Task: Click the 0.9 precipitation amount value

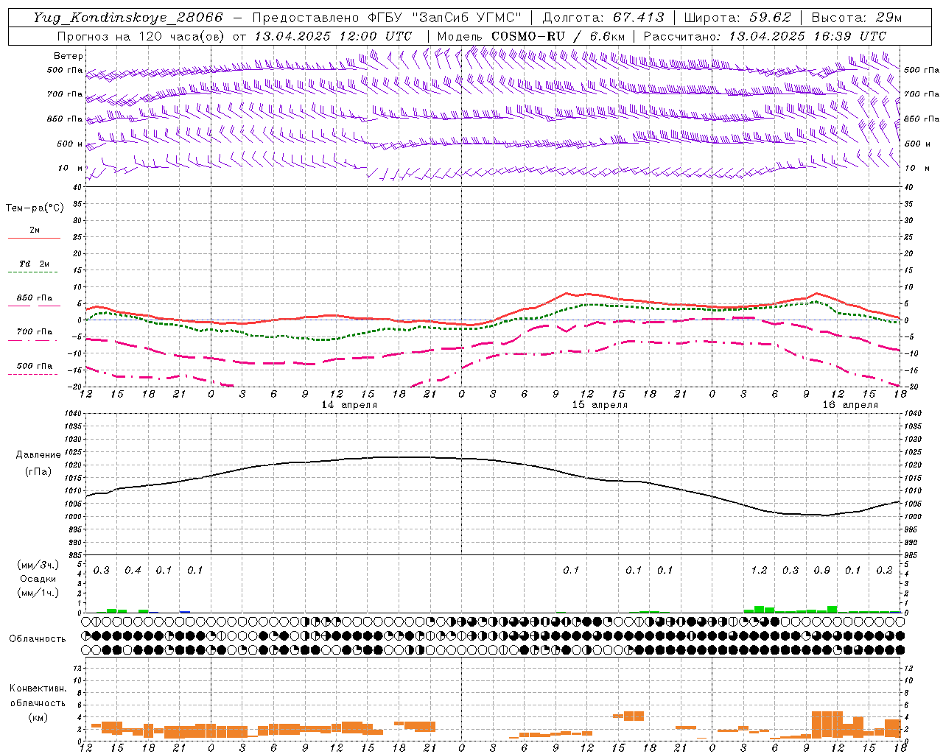Action: pyautogui.click(x=821, y=571)
